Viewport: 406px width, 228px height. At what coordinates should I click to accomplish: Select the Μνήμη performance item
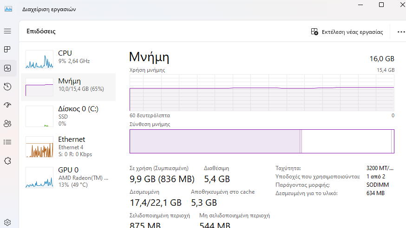(x=68, y=87)
